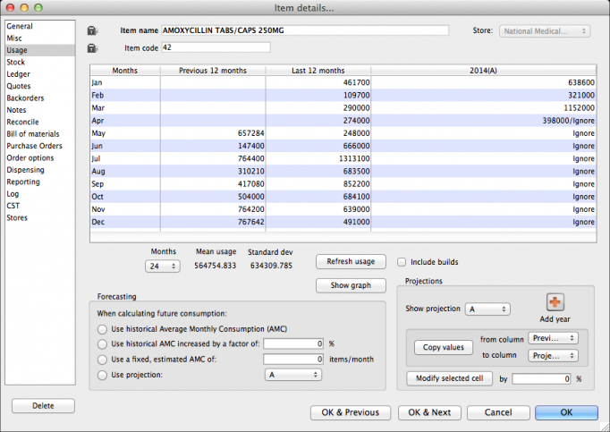This screenshot has width=610, height=432.
Task: Open the Purchase Orders section
Action: pyautogui.click(x=40, y=146)
